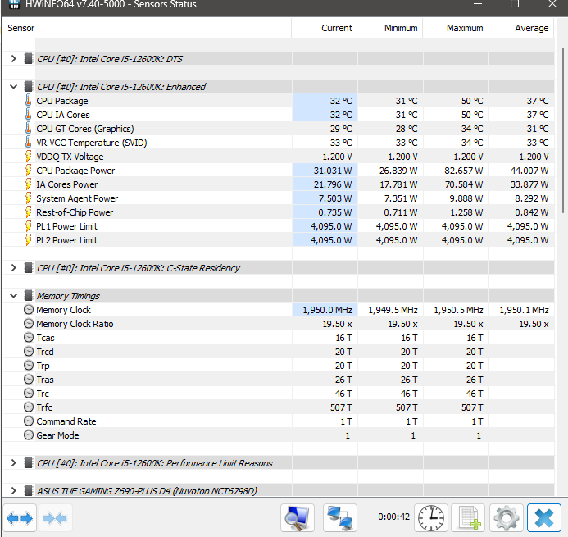Screen dimensions: 568x537
Task: Select the CPU Package Power row
Action: point(279,171)
